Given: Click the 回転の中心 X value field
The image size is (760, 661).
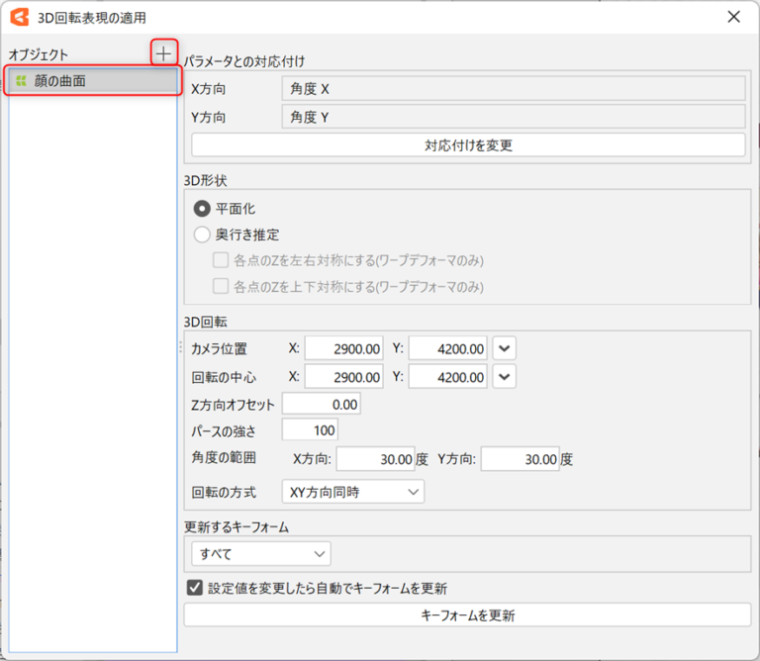Looking at the screenshot, I should (x=343, y=377).
